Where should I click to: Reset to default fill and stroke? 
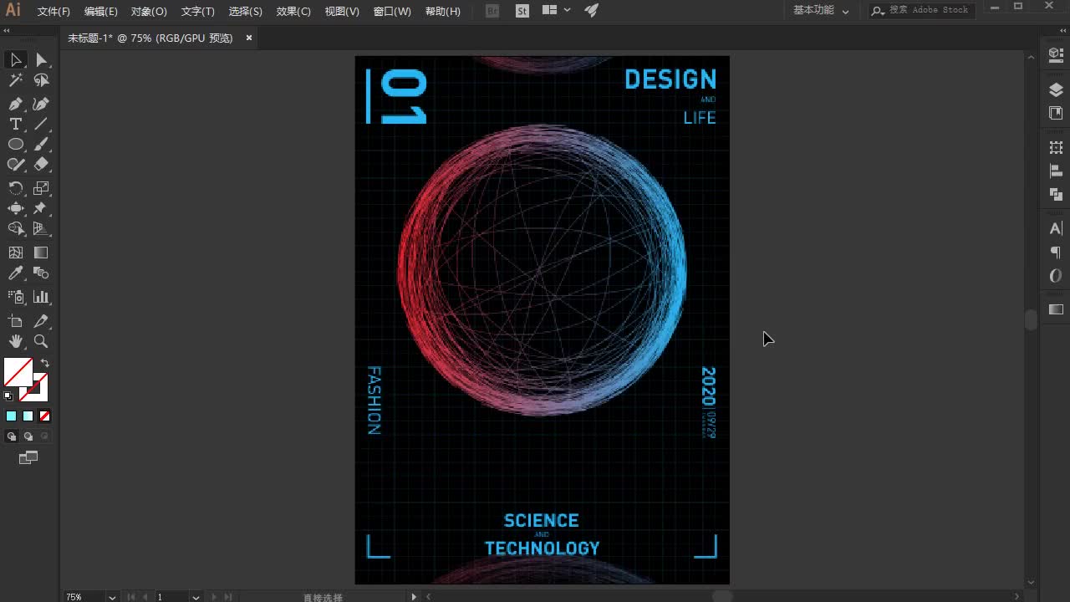pyautogui.click(x=9, y=396)
